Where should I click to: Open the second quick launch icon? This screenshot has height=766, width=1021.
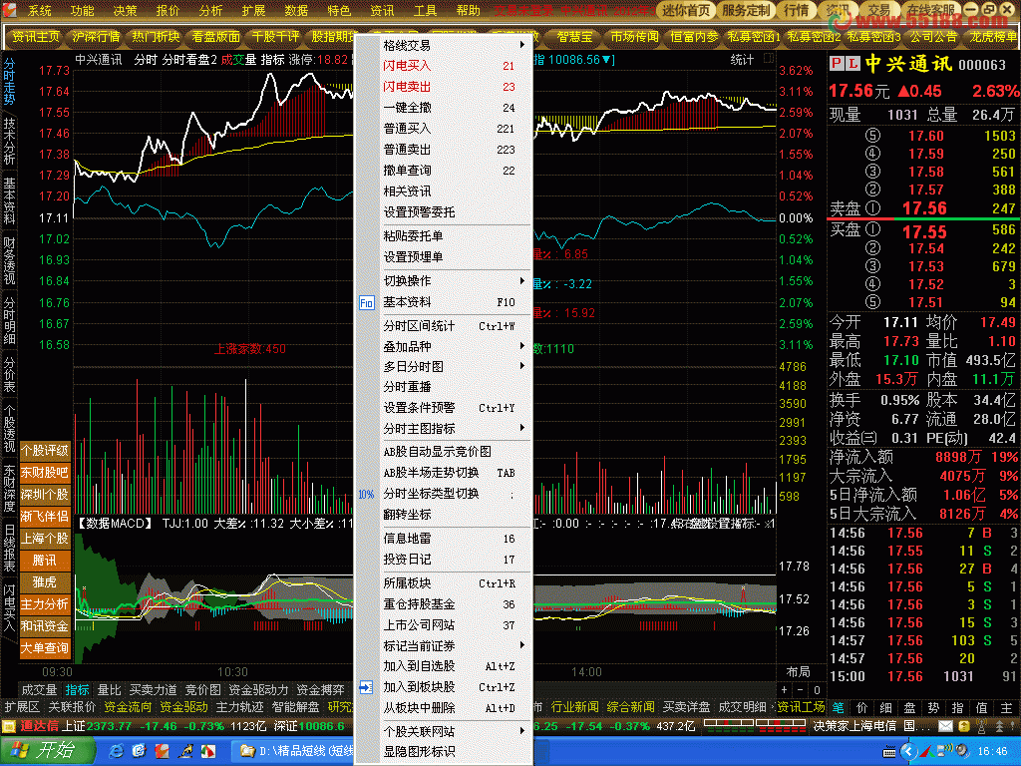139,751
